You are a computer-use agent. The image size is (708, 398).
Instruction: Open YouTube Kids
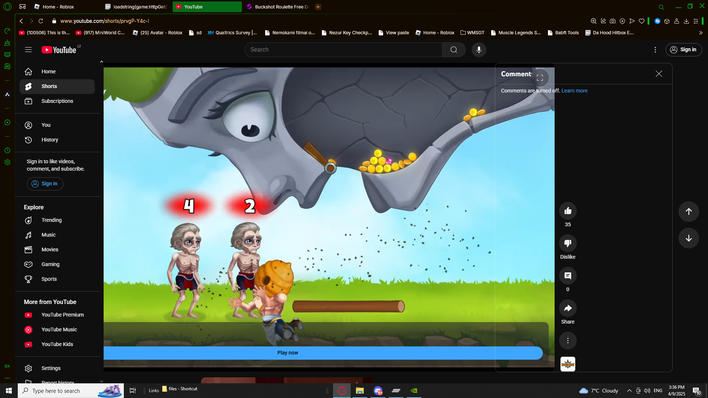57,344
